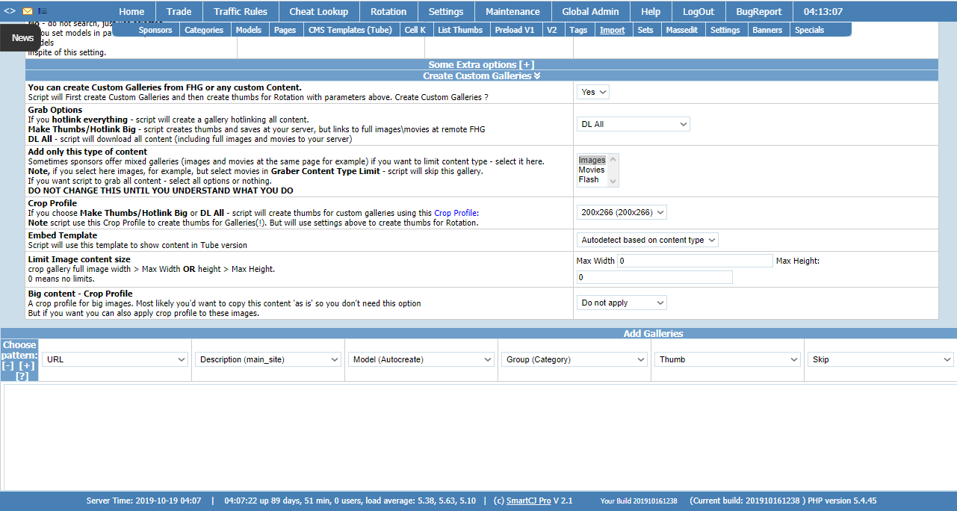The height and width of the screenshot is (511, 957).
Task: Open the Model (Autocreate) pattern dropdown
Action: (x=422, y=359)
